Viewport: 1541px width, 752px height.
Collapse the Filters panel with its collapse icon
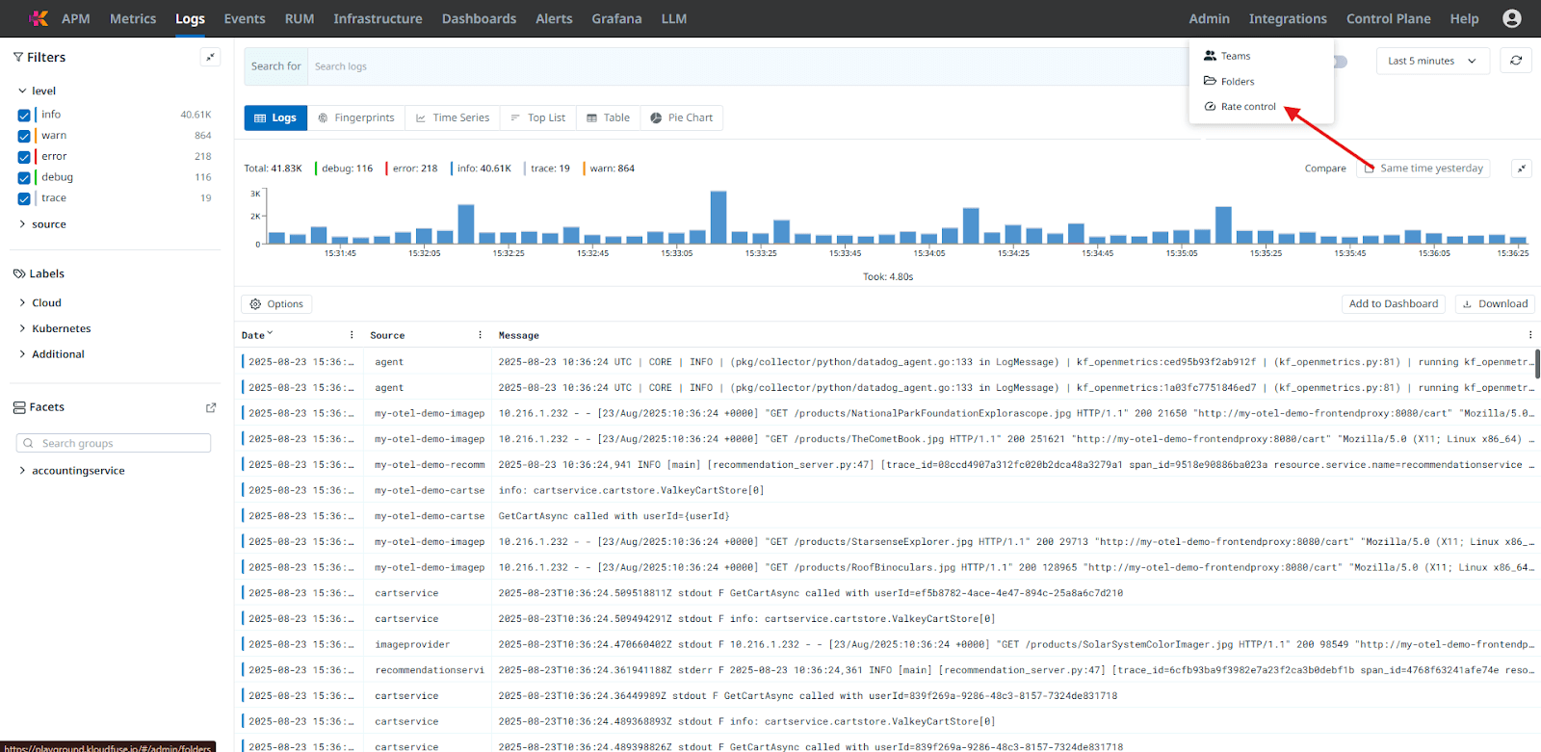210,57
